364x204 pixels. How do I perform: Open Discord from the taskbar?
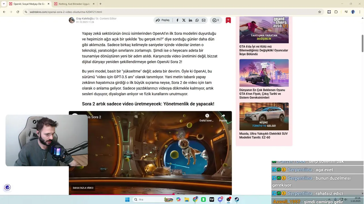coord(220,199)
